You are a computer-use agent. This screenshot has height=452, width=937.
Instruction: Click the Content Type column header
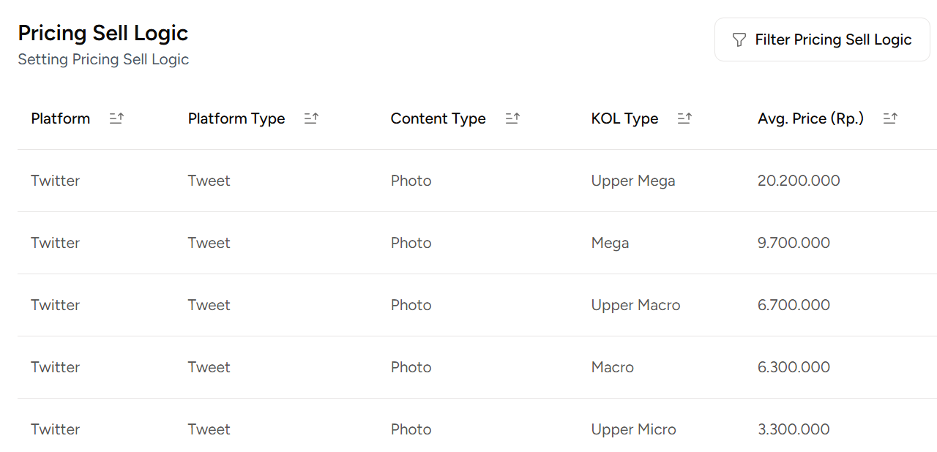click(438, 118)
